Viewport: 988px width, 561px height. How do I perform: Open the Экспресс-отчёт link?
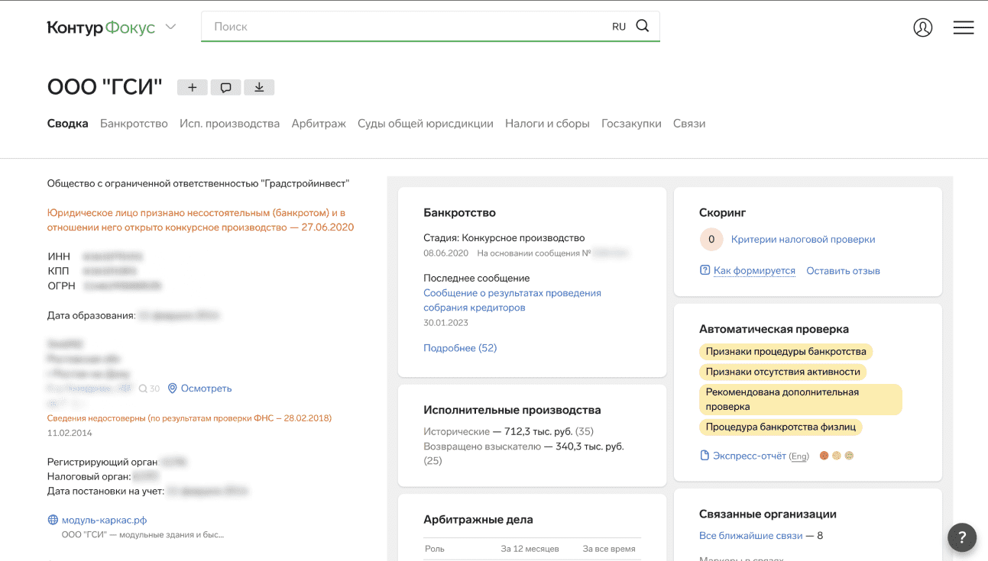tap(750, 456)
